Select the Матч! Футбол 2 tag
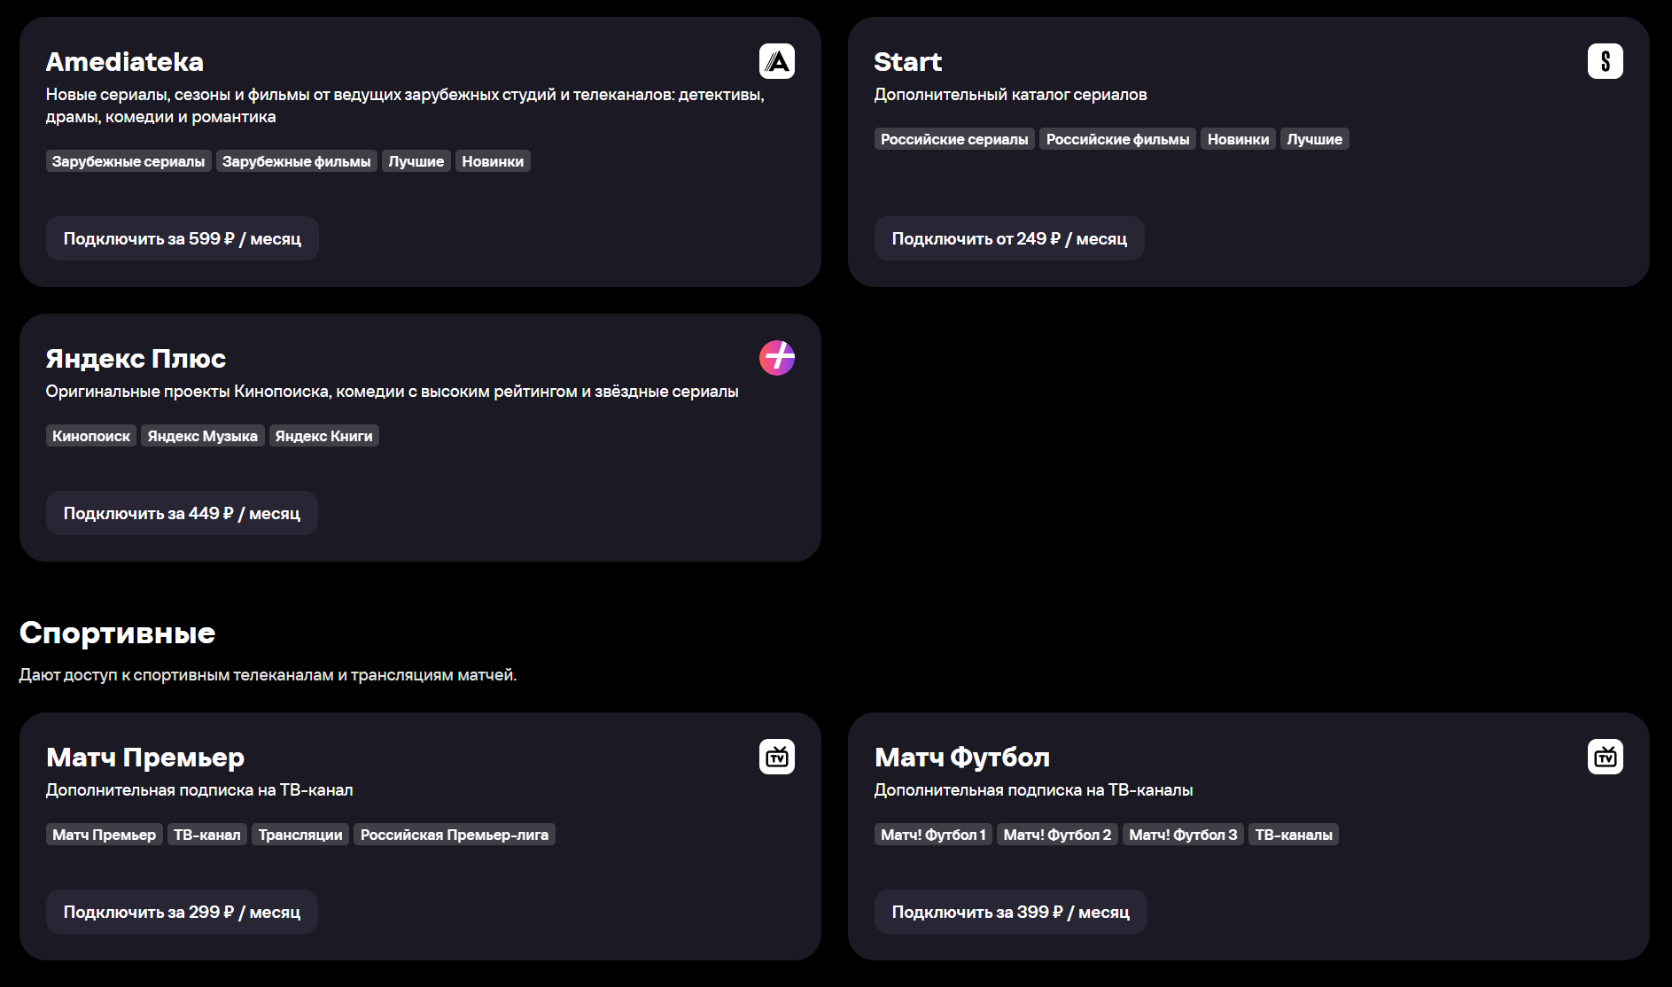Image resolution: width=1672 pixels, height=987 pixels. pos(1057,835)
